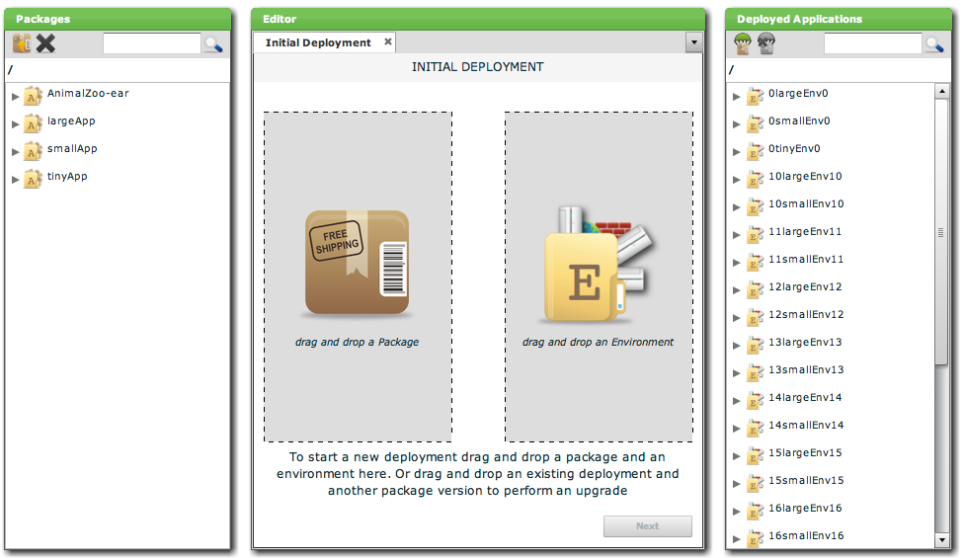Image resolution: width=964 pixels, height=558 pixels.
Task: Click the gray undeploy icon in Deployed Applications
Action: coord(766,43)
